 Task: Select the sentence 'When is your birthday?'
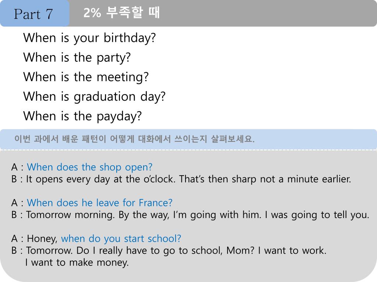89,38
